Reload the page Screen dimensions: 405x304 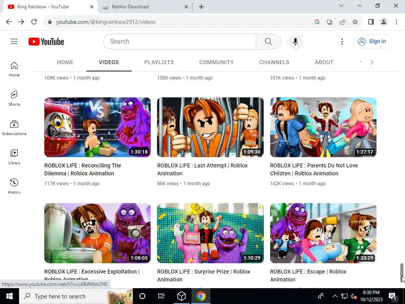(x=34, y=22)
